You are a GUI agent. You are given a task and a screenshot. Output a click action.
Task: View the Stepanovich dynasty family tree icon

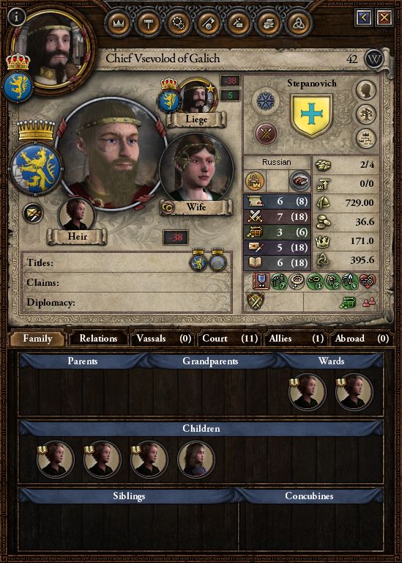pos(366,114)
